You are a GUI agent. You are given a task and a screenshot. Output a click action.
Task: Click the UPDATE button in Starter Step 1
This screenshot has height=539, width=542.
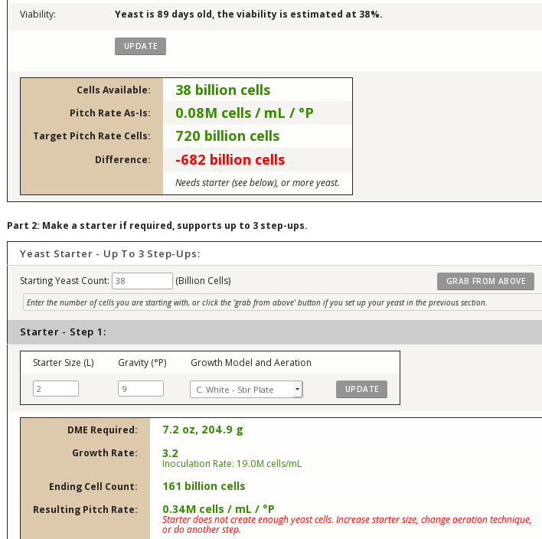(361, 389)
